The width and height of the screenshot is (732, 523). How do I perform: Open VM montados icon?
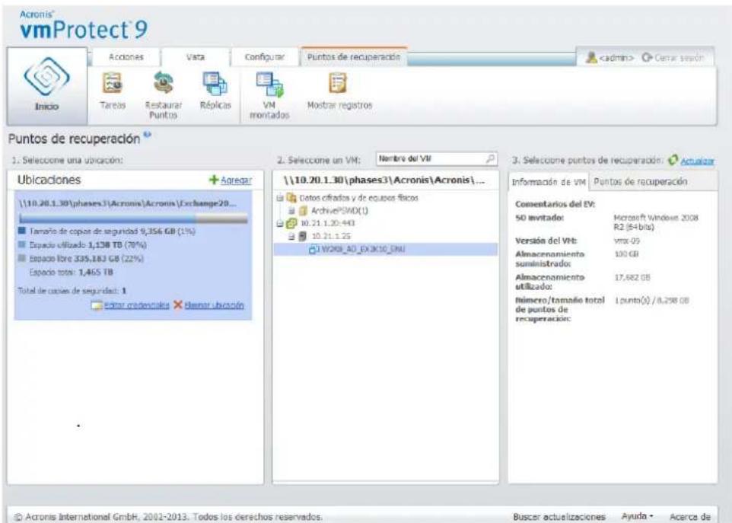[269, 85]
